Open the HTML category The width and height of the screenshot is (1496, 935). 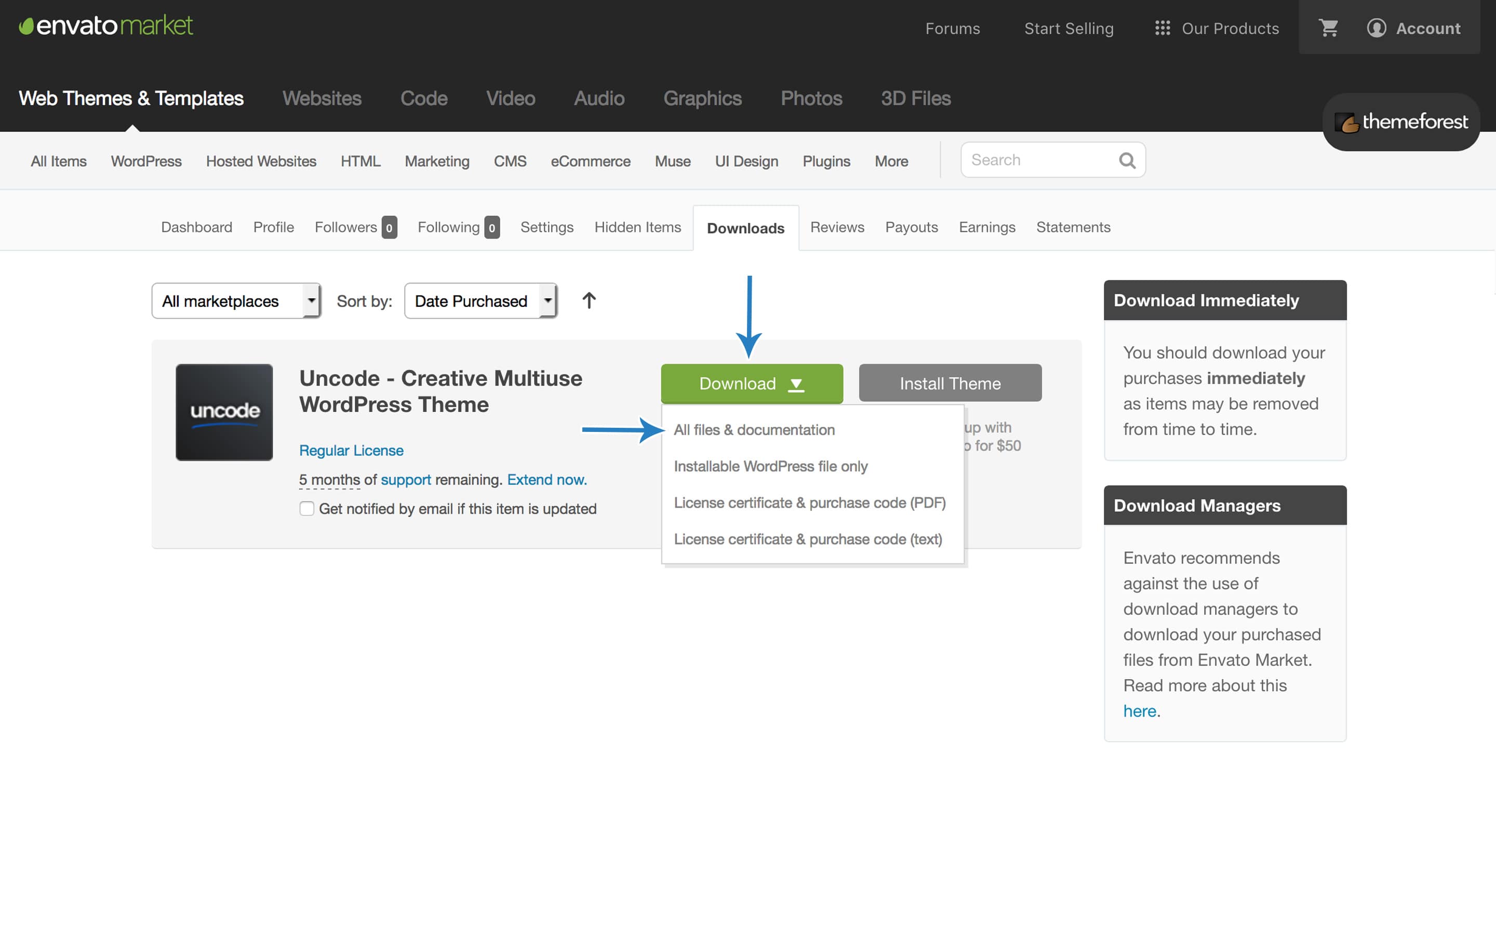coord(360,161)
